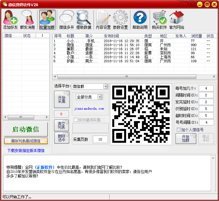This screenshot has height=201, width=219.
Task: Click the 停止(F4) button
Action: tap(206, 138)
